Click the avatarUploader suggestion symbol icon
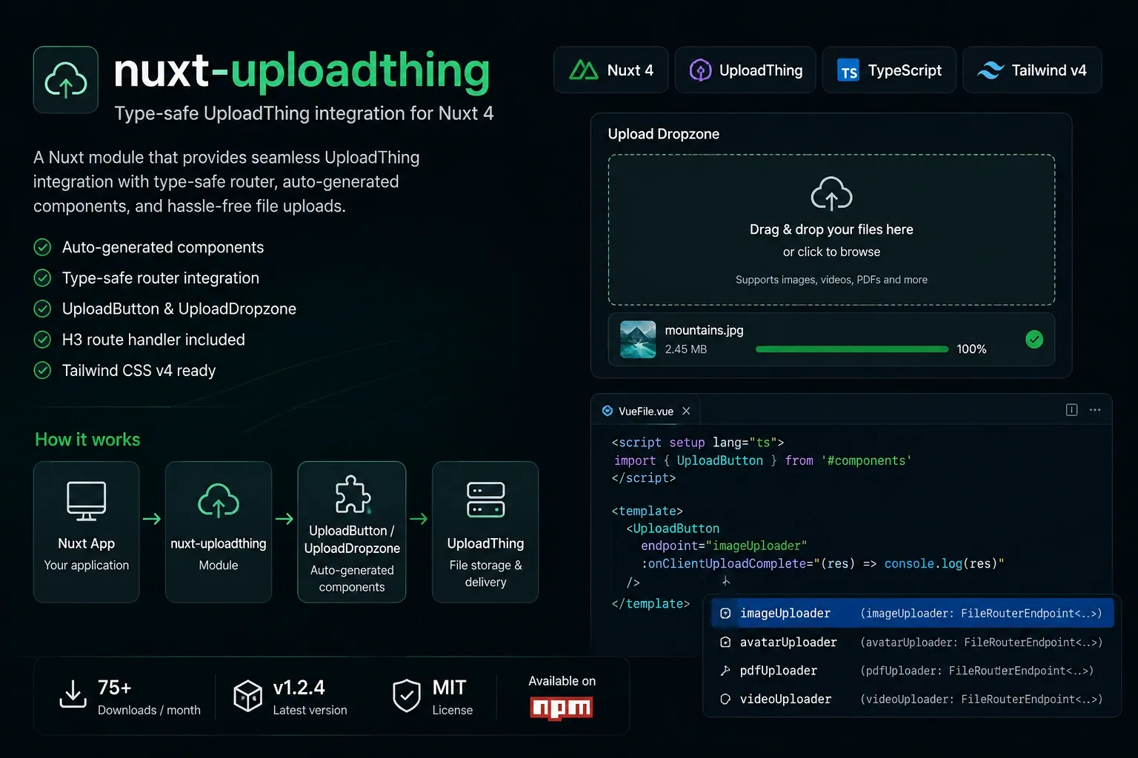The height and width of the screenshot is (758, 1138). (725, 643)
